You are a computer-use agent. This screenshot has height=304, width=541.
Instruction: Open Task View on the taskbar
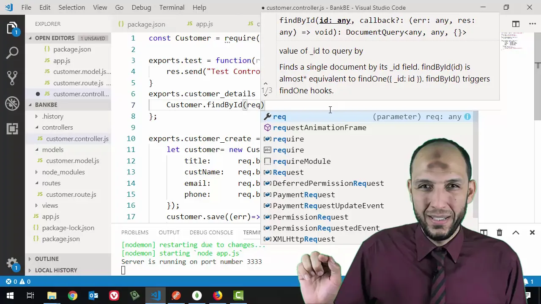pyautogui.click(x=30, y=296)
